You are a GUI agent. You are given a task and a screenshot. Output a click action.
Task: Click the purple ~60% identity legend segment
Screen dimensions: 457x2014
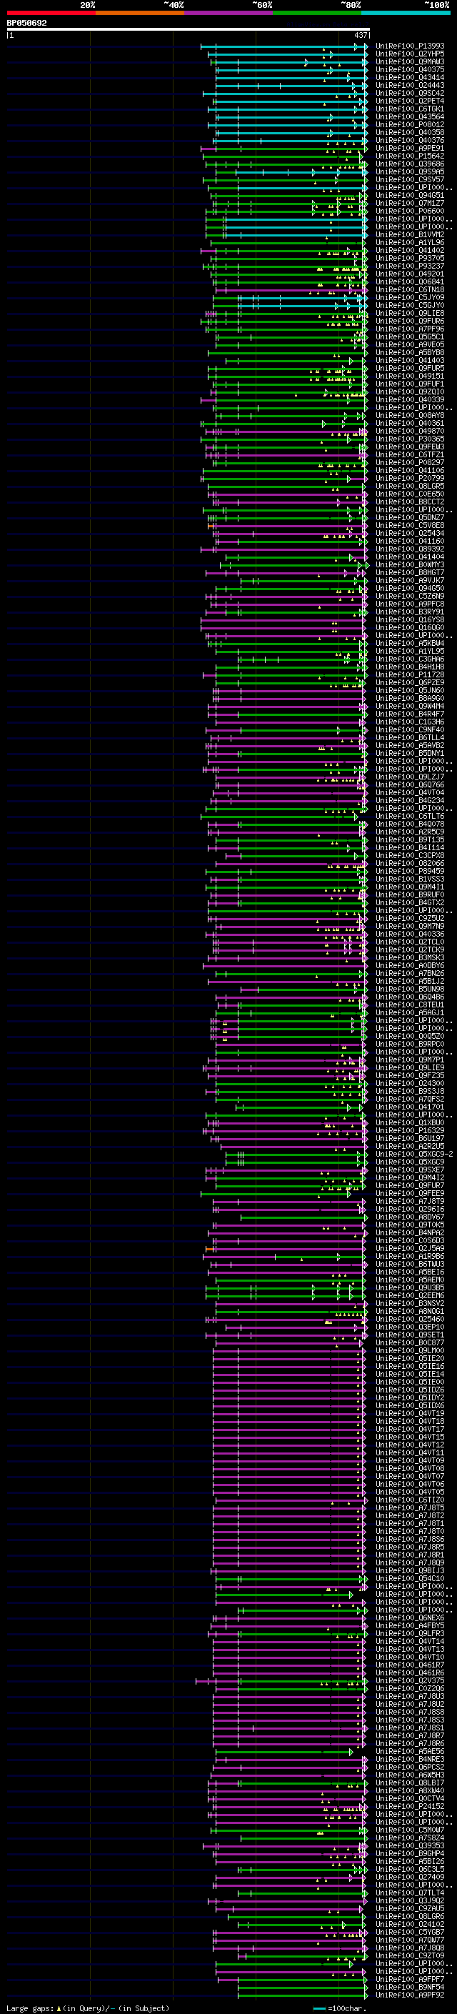click(228, 13)
